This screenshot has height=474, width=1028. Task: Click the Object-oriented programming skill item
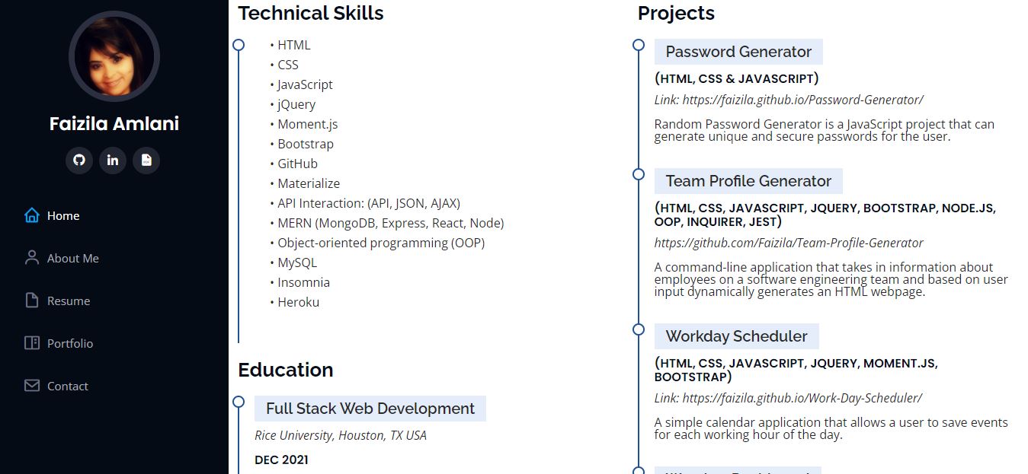coord(381,243)
